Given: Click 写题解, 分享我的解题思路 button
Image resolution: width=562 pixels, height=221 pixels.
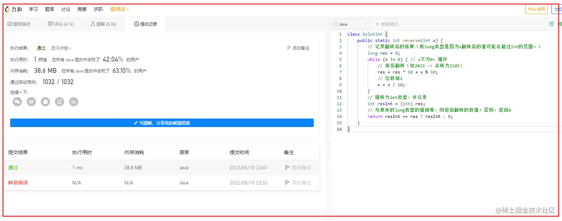Looking at the screenshot, I should pos(162,123).
